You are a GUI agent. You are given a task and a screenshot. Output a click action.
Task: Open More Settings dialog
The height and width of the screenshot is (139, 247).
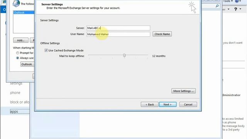pos(184,91)
